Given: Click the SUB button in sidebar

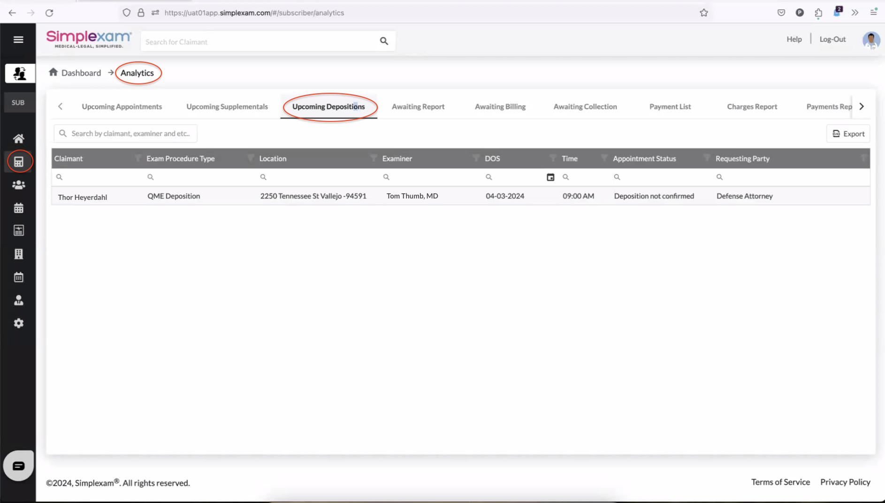Looking at the screenshot, I should point(20,102).
